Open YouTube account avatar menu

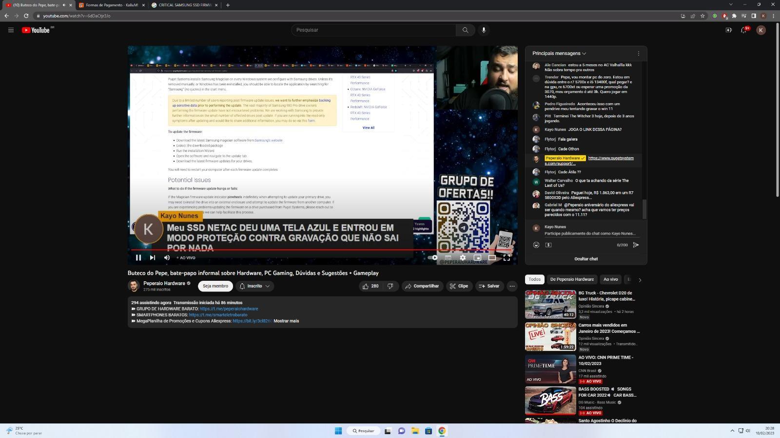pos(761,30)
